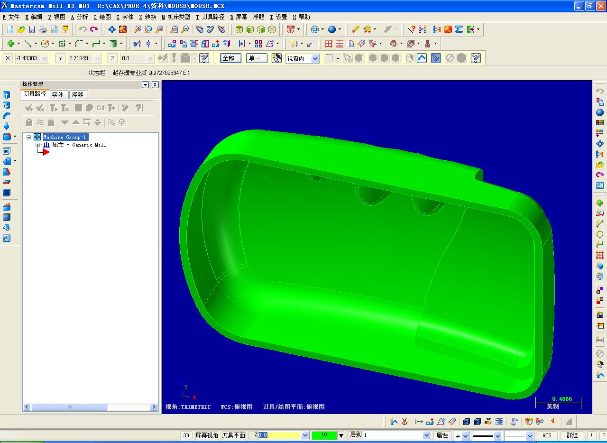The image size is (607, 443).
Task: Toggle the highlighted verify selection checkmark icon
Action: 436,58
